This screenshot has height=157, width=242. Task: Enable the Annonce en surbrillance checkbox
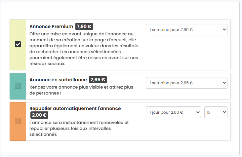coord(18,86)
